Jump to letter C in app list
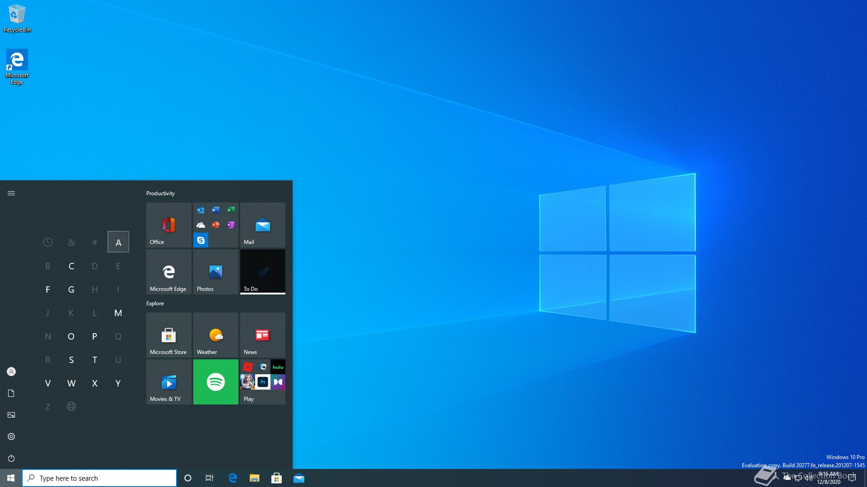 (x=71, y=266)
